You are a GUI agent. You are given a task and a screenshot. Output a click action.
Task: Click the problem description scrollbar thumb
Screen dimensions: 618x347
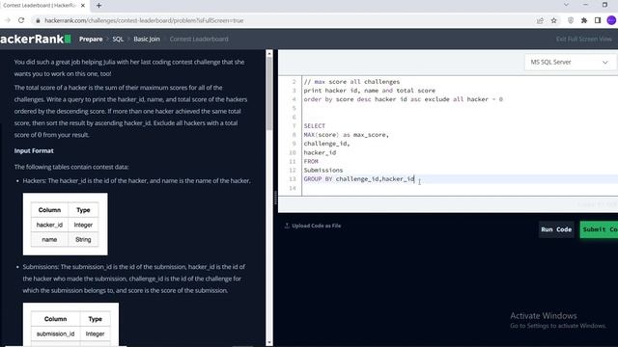[269, 93]
